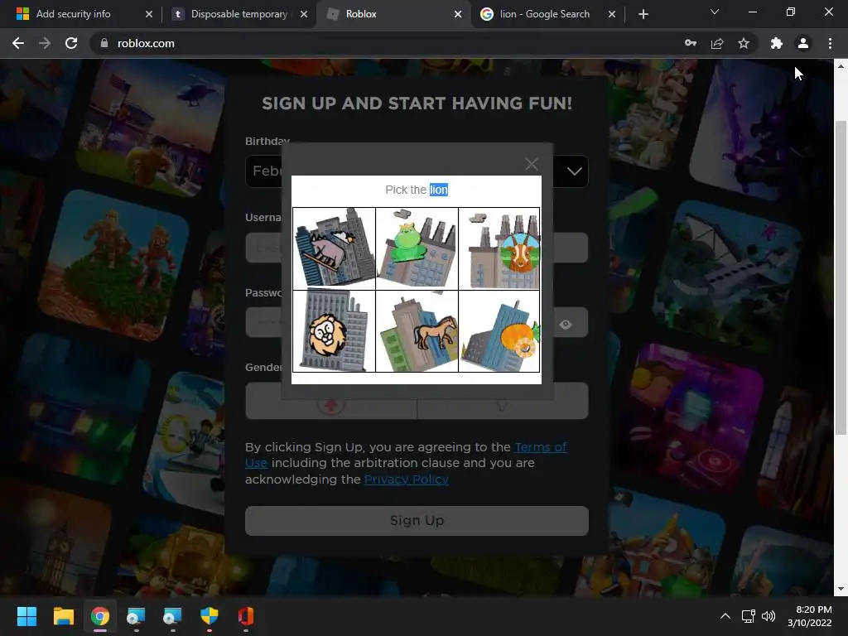Click the Password input field
The width and height of the screenshot is (848, 636).
[417, 322]
